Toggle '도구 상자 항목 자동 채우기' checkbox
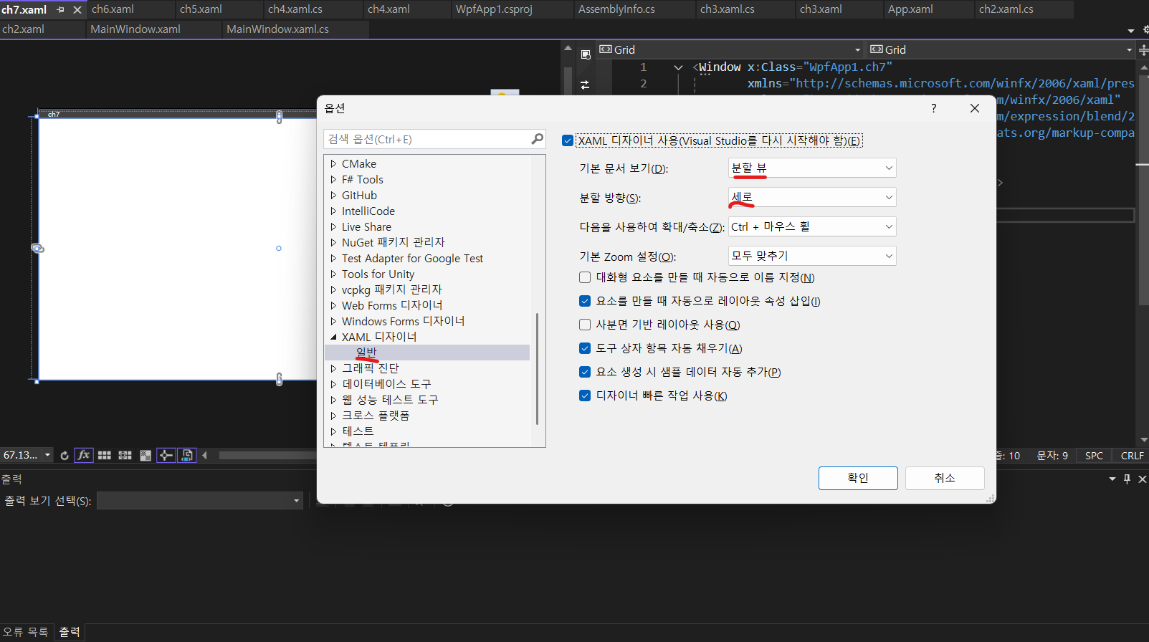Image resolution: width=1149 pixels, height=642 pixels. (585, 348)
